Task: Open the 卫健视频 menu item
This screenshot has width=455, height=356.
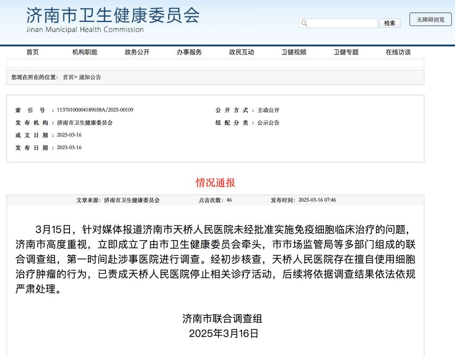Action: click(x=293, y=52)
